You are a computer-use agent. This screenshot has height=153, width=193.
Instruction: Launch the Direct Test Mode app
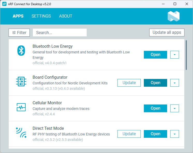pos(155,134)
